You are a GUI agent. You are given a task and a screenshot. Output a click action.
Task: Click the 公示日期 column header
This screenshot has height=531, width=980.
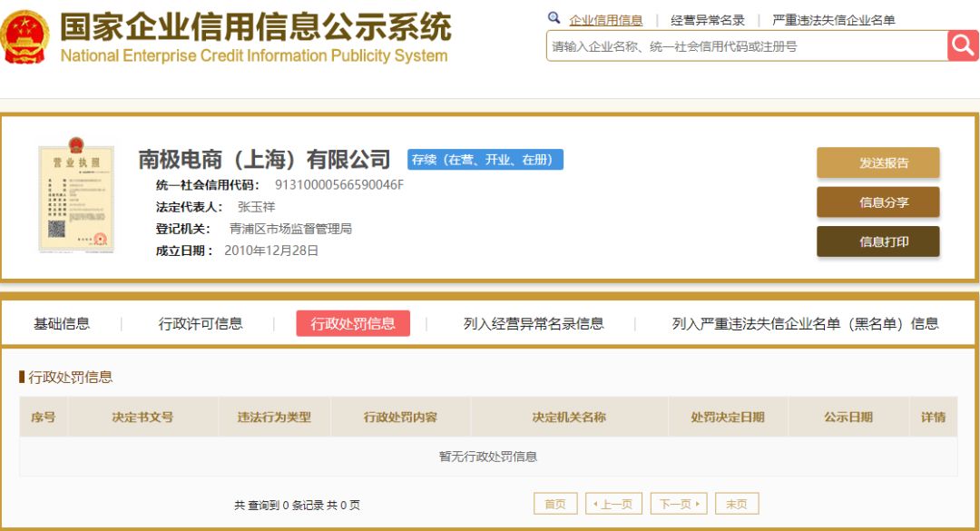(x=848, y=418)
